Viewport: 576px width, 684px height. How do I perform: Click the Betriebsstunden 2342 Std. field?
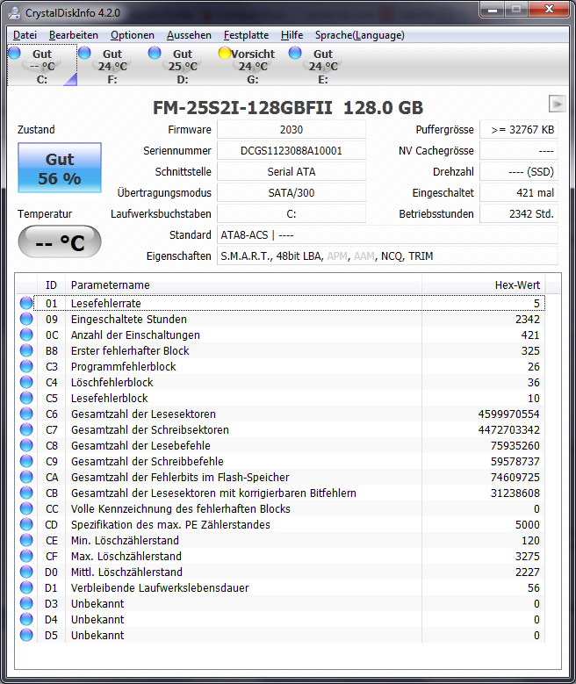519,213
